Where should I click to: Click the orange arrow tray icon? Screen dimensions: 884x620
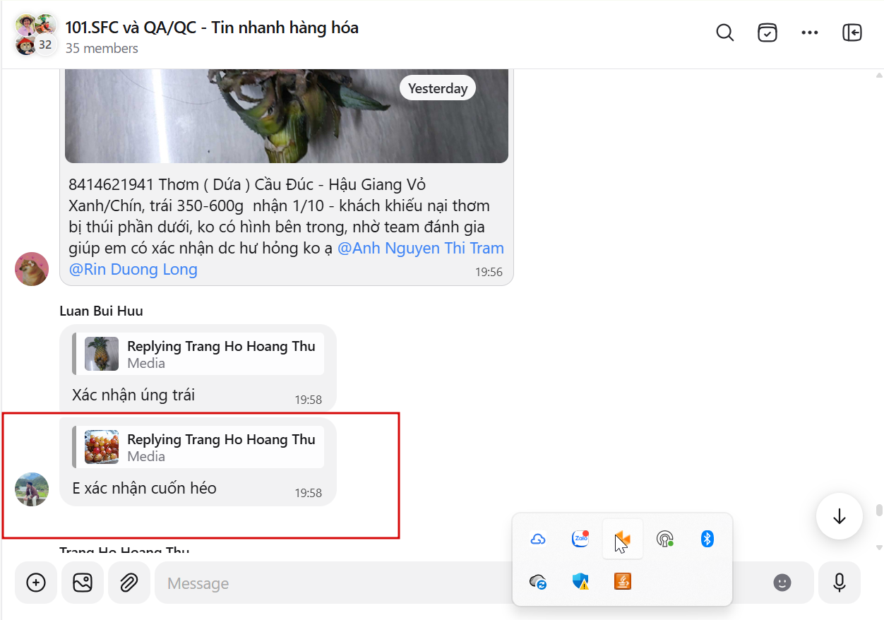(623, 539)
